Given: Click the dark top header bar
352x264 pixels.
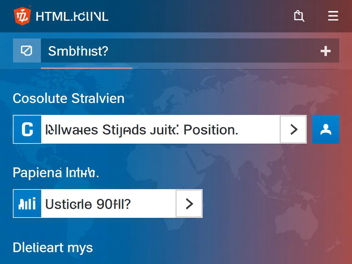Looking at the screenshot, I should pyautogui.click(x=199, y=16).
